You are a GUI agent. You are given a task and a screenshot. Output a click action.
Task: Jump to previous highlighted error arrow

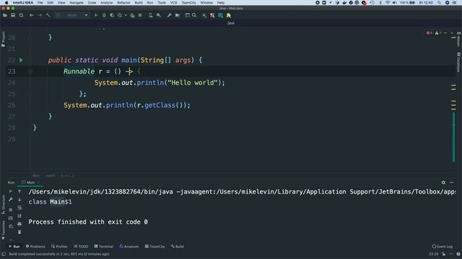click(445, 33)
